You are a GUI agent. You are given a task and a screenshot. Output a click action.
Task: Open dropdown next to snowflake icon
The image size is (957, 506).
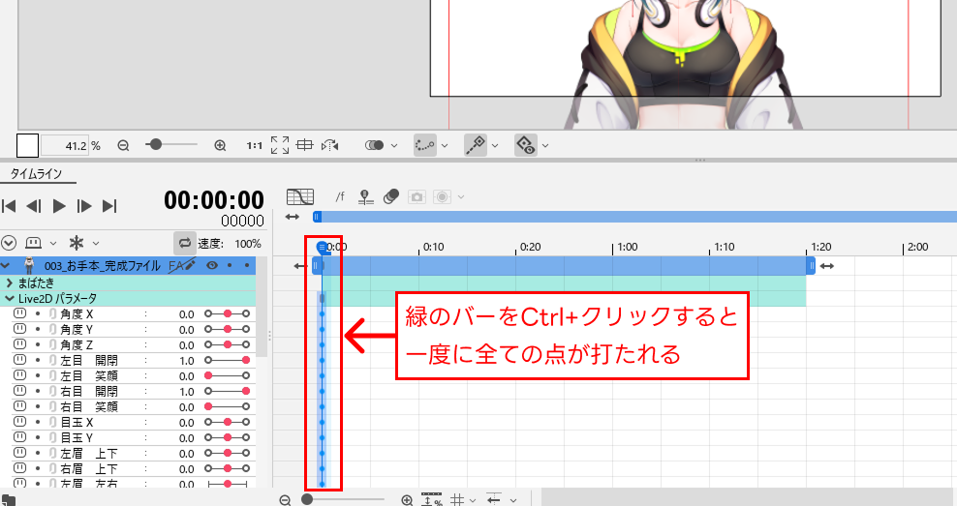pos(96,244)
